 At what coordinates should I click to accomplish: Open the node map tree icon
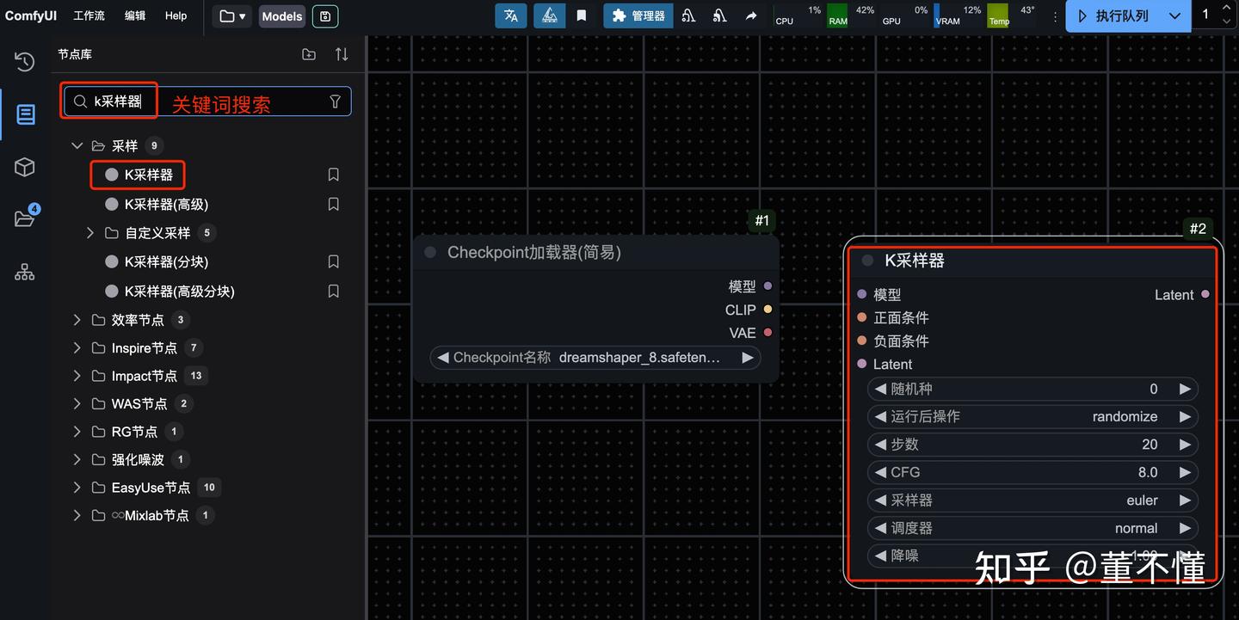point(25,273)
